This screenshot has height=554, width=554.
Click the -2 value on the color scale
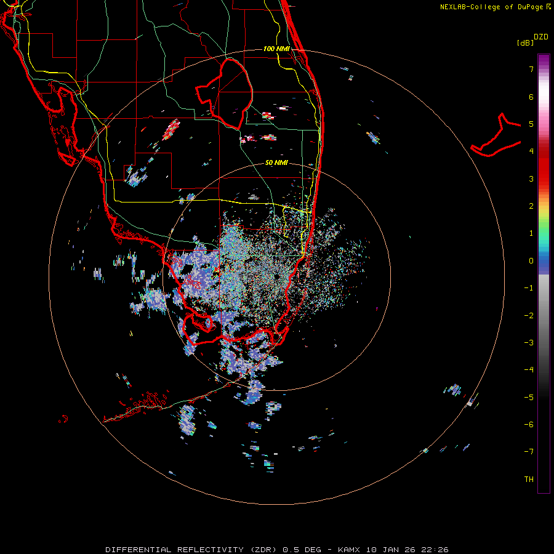(x=529, y=316)
